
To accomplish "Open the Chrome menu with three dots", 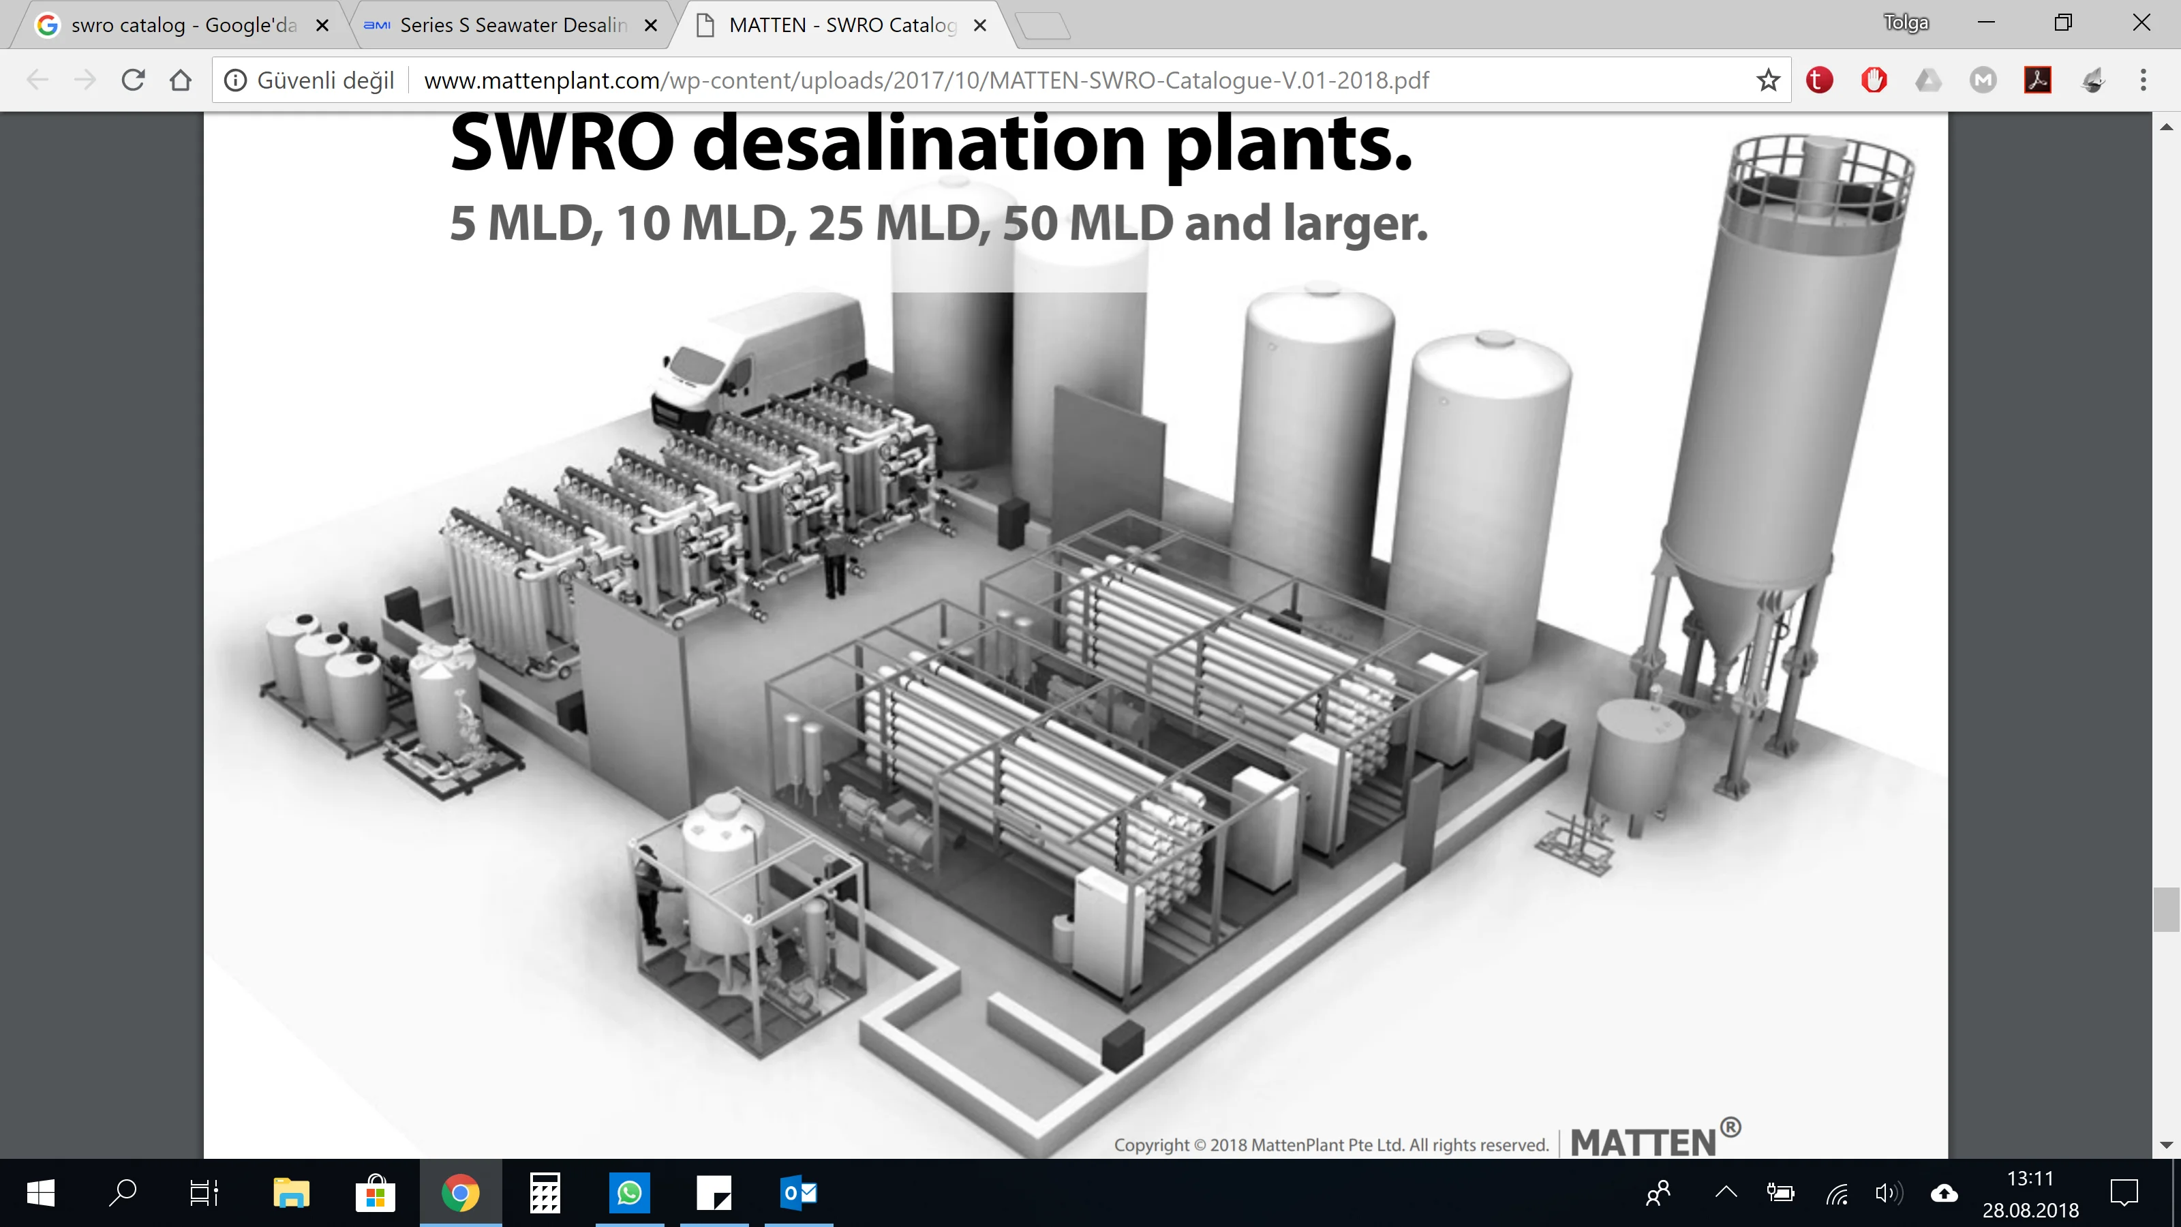I will pyautogui.click(x=2144, y=80).
